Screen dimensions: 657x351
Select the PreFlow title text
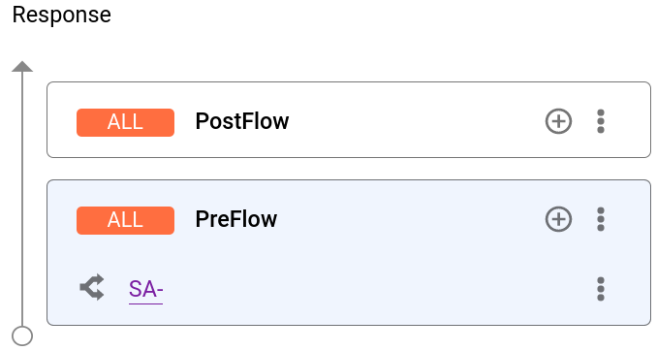(x=236, y=219)
